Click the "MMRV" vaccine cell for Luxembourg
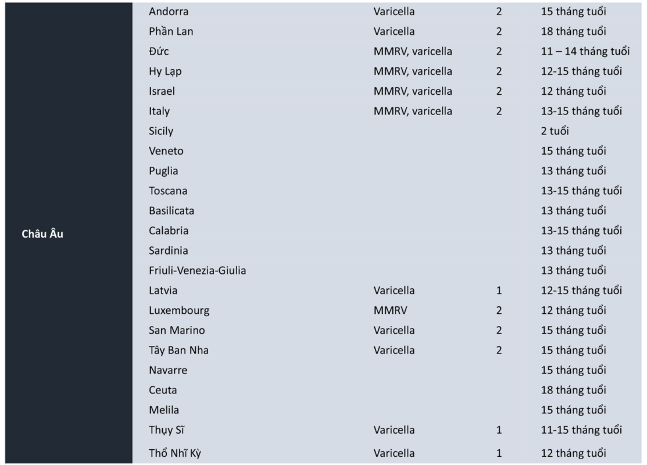Viewport: 647px width, 465px height. point(391,310)
